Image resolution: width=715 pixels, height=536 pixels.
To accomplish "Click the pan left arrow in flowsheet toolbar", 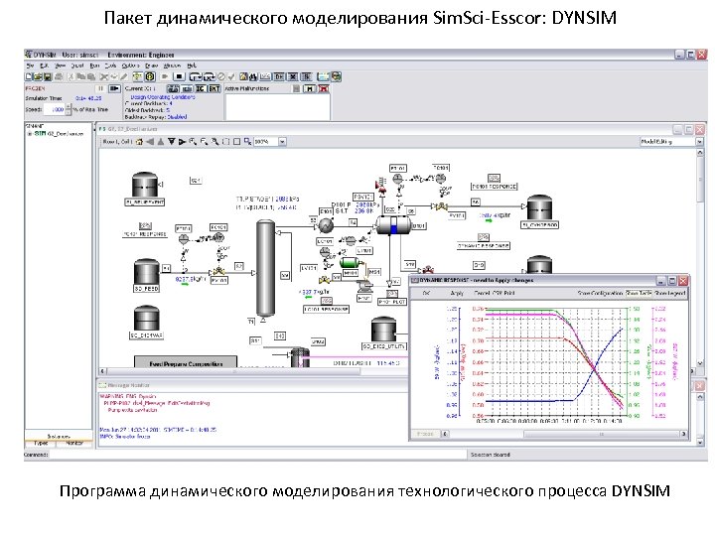I will [150, 142].
